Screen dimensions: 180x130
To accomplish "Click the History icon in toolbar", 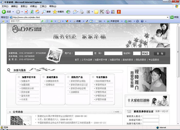I will pos(68,12).
